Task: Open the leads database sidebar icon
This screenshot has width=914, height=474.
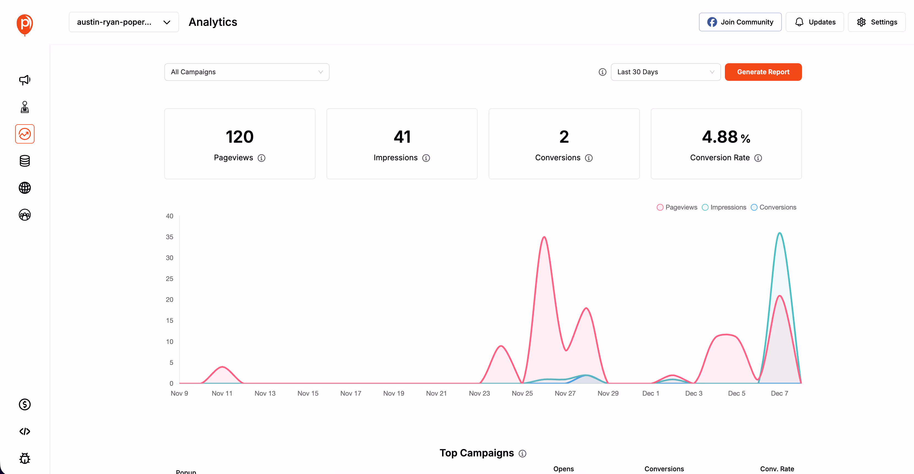Action: [25, 161]
